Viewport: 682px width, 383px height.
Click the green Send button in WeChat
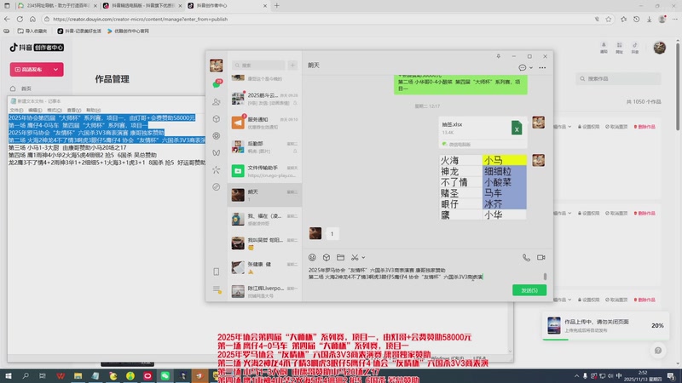529,290
